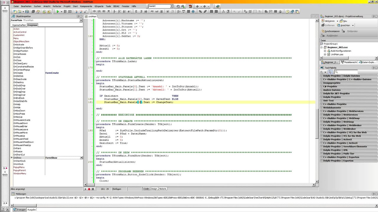
Task: Open the Run button dropdown arrow
Action: 61,11
